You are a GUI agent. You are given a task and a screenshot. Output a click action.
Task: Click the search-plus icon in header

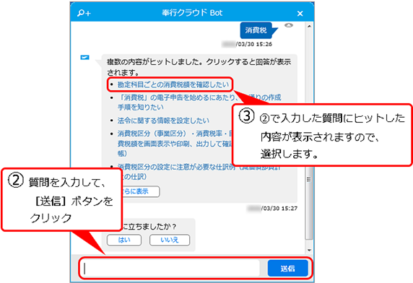(84, 13)
